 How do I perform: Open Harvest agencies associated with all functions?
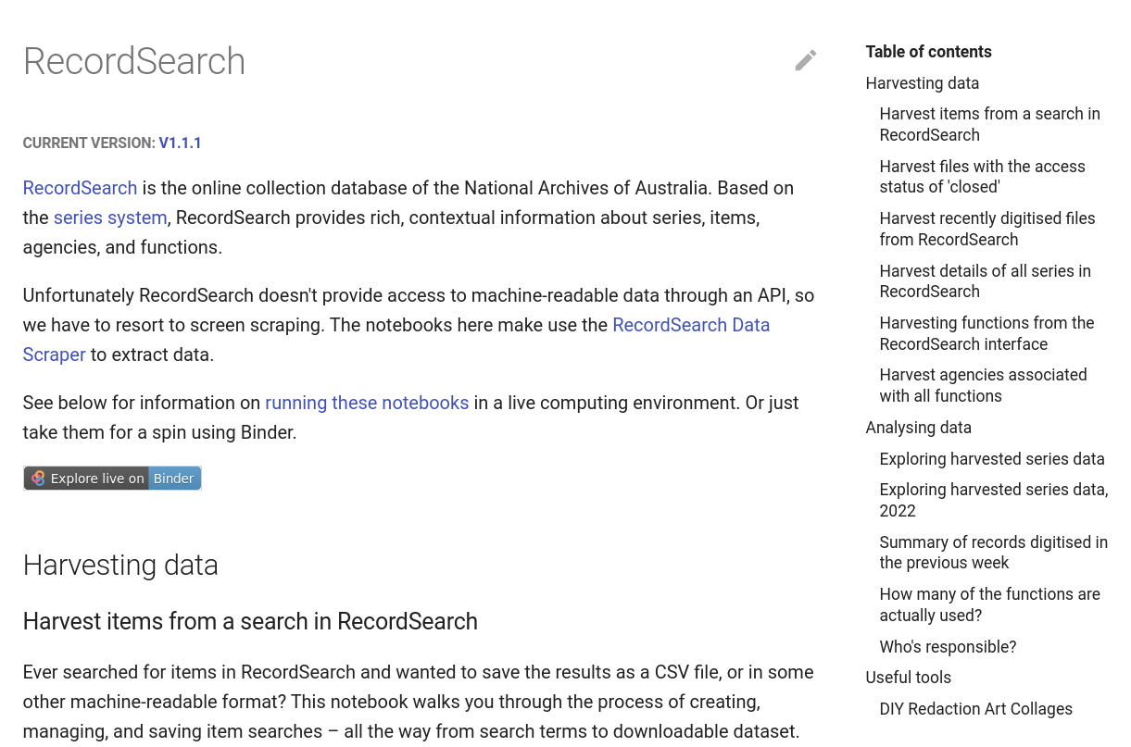tap(983, 385)
